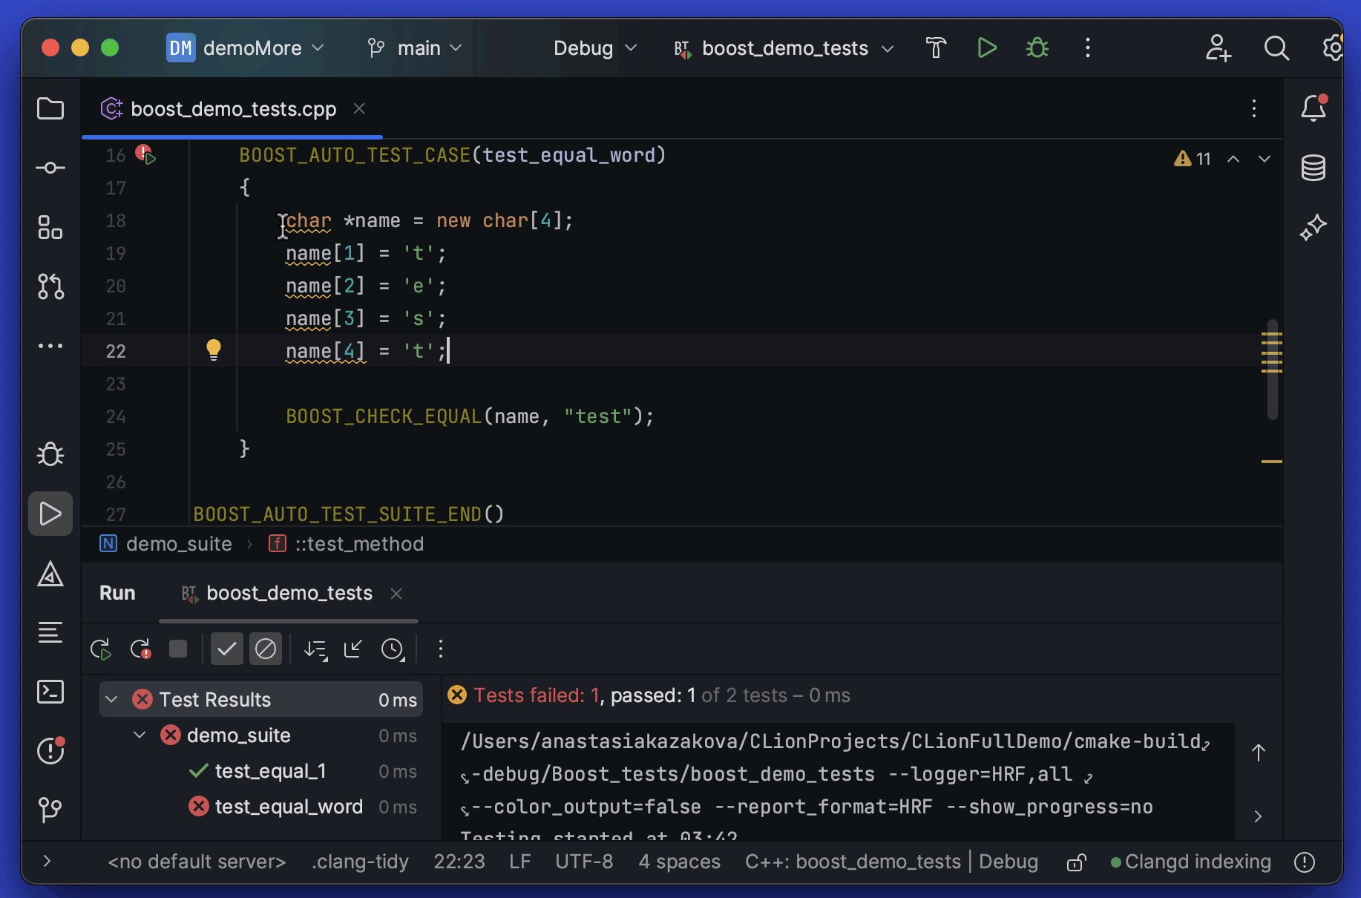Show quick-fix lightbulb on line 22
The image size is (1361, 898).
click(x=214, y=350)
